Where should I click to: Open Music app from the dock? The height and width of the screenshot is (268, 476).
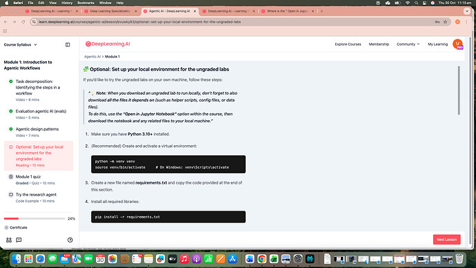(184, 259)
